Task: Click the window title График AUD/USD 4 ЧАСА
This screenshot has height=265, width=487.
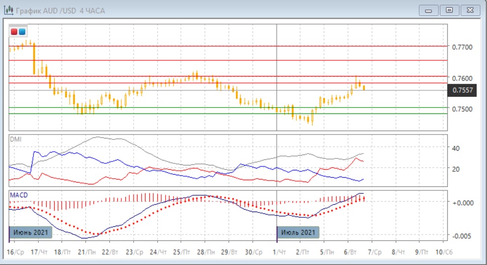Action: click(x=60, y=10)
